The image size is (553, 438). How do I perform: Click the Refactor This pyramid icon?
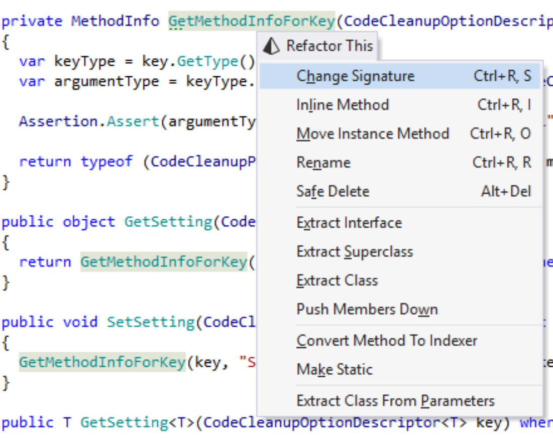click(271, 46)
